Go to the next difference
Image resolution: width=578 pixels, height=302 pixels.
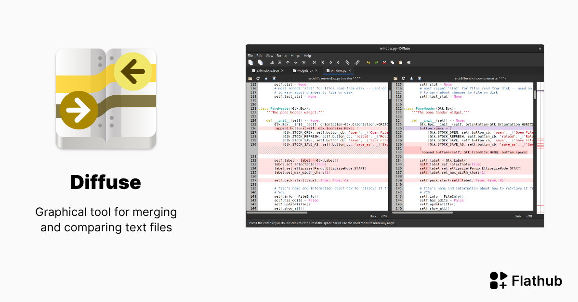coord(295,62)
